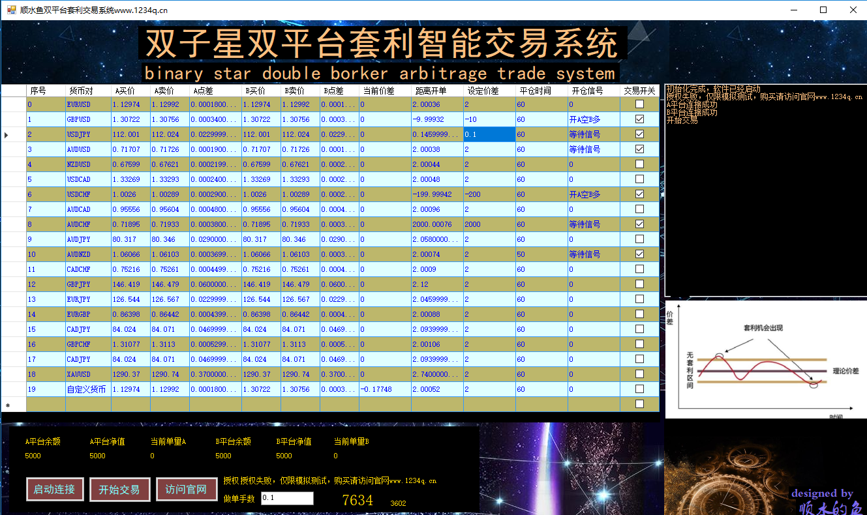The image size is (867, 515).
Task: Tick the XAUUSD trade switch checkbox
Action: (x=639, y=374)
